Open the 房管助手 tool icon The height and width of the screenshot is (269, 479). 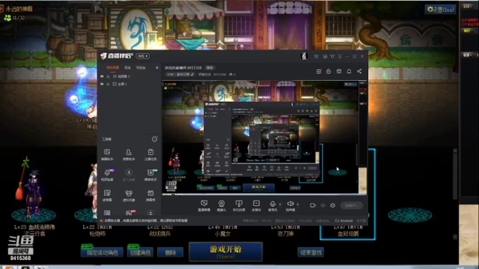pyautogui.click(x=129, y=155)
